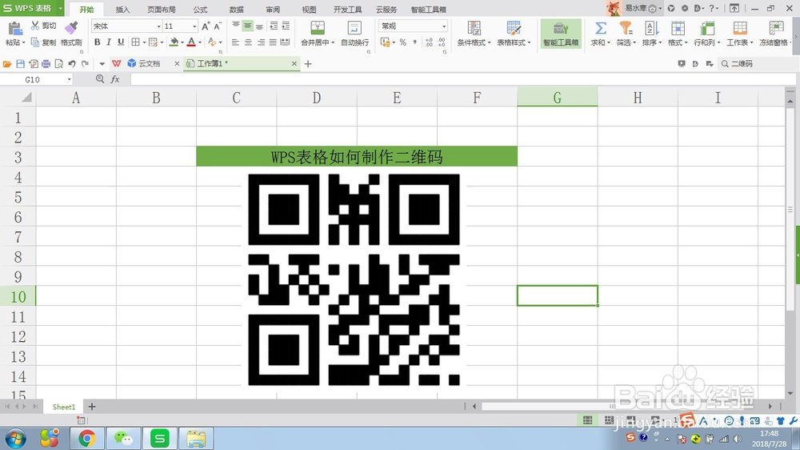Toggle bottom vertical alignment

(x=260, y=26)
